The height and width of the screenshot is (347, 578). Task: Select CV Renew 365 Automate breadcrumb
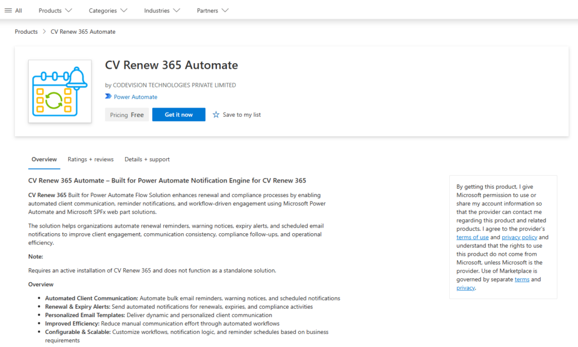pos(83,32)
